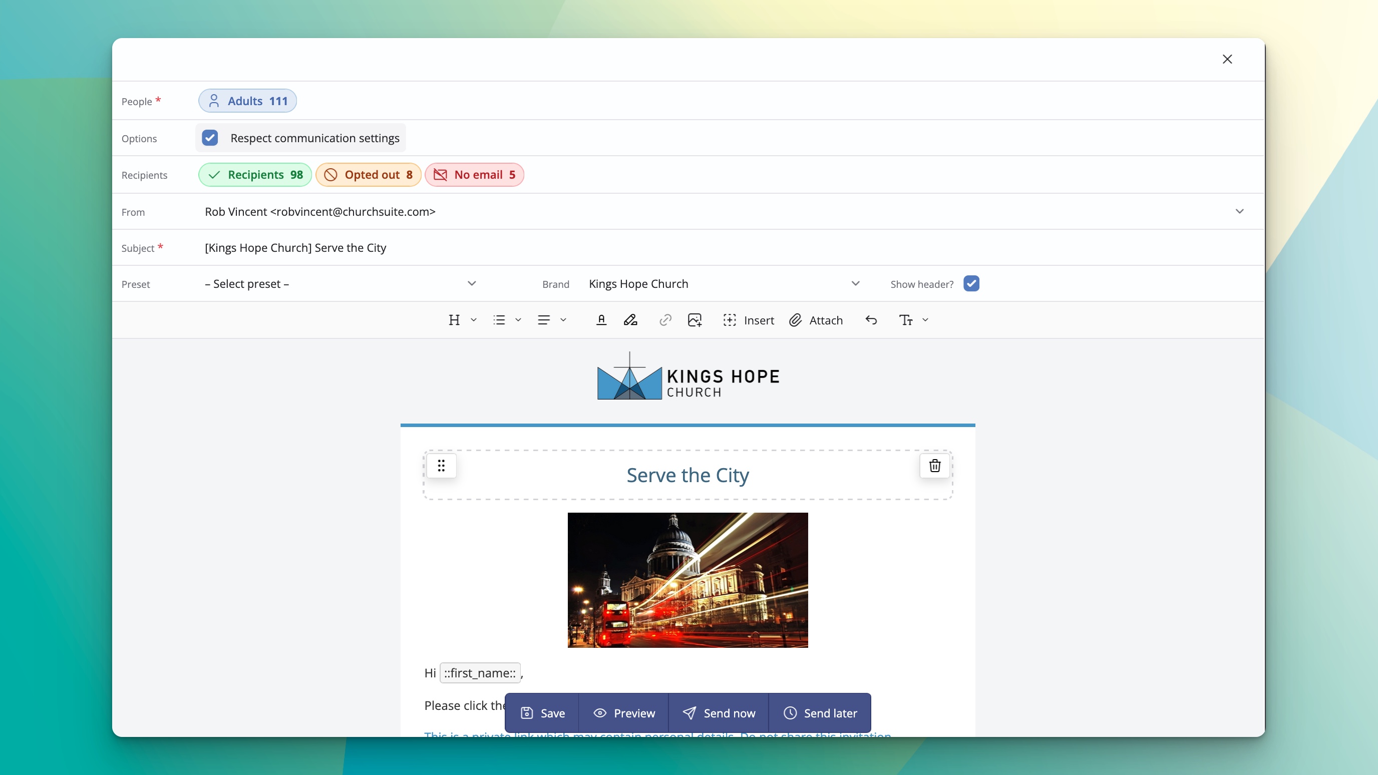Screen dimensions: 1378x775
Task: Click the Preview button
Action: click(624, 713)
